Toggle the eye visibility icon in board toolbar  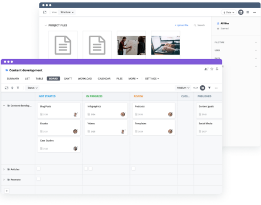[x=195, y=88]
